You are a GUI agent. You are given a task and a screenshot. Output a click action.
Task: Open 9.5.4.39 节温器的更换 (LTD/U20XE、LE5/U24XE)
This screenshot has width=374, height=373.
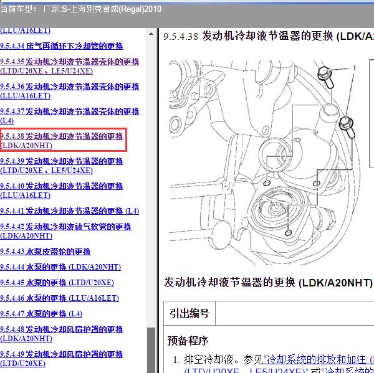(x=62, y=166)
